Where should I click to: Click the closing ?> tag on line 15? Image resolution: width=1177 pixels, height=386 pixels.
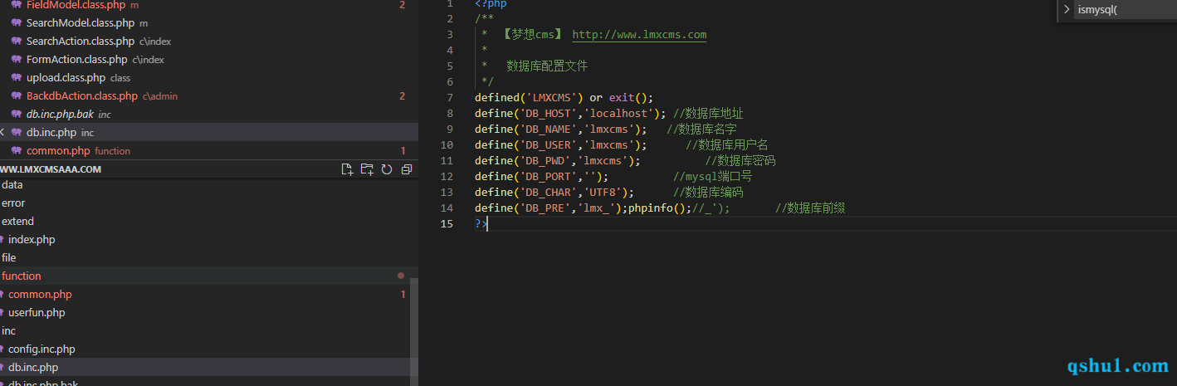[x=481, y=224]
